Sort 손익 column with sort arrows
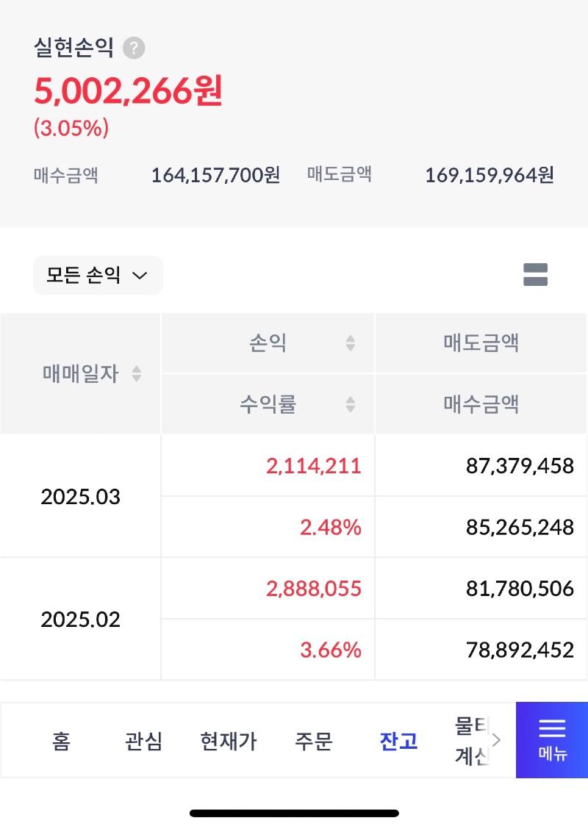 coord(350,343)
